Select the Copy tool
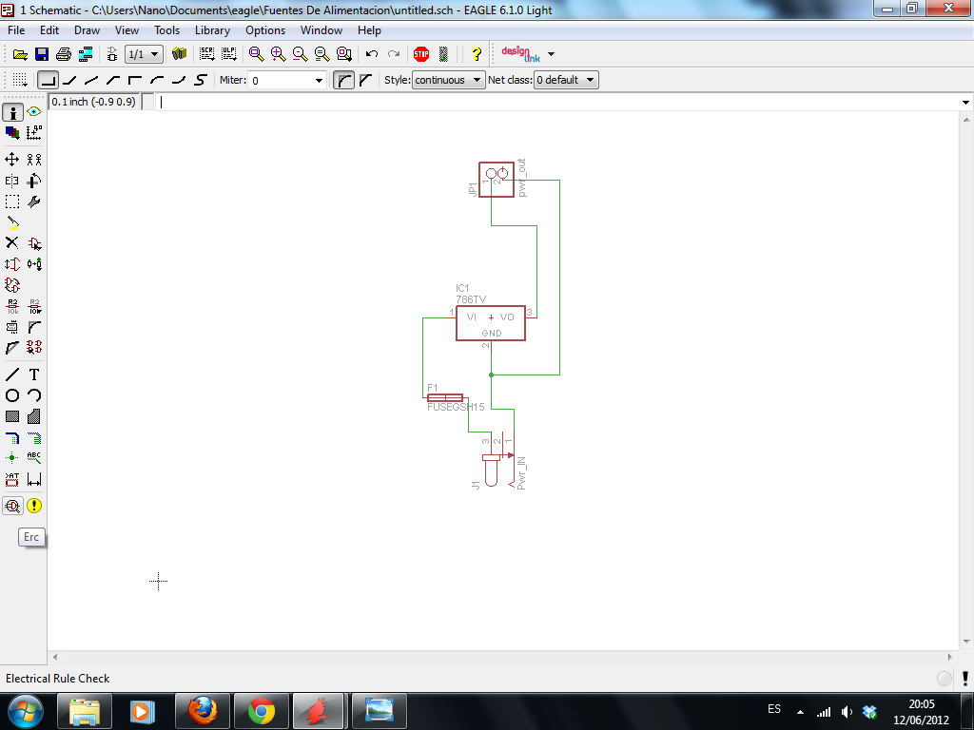The image size is (974, 730). pyautogui.click(x=34, y=160)
